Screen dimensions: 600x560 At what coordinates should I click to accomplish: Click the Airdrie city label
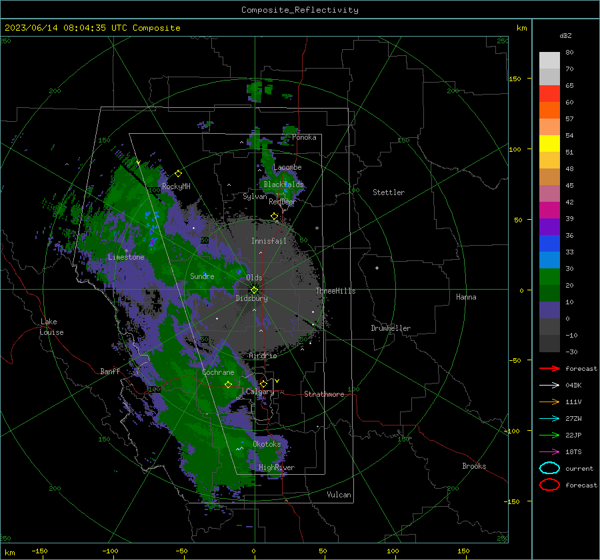click(263, 356)
